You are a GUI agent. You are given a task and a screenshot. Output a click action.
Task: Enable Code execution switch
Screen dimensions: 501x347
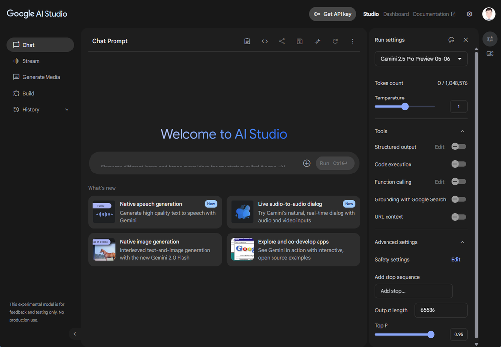pyautogui.click(x=458, y=164)
